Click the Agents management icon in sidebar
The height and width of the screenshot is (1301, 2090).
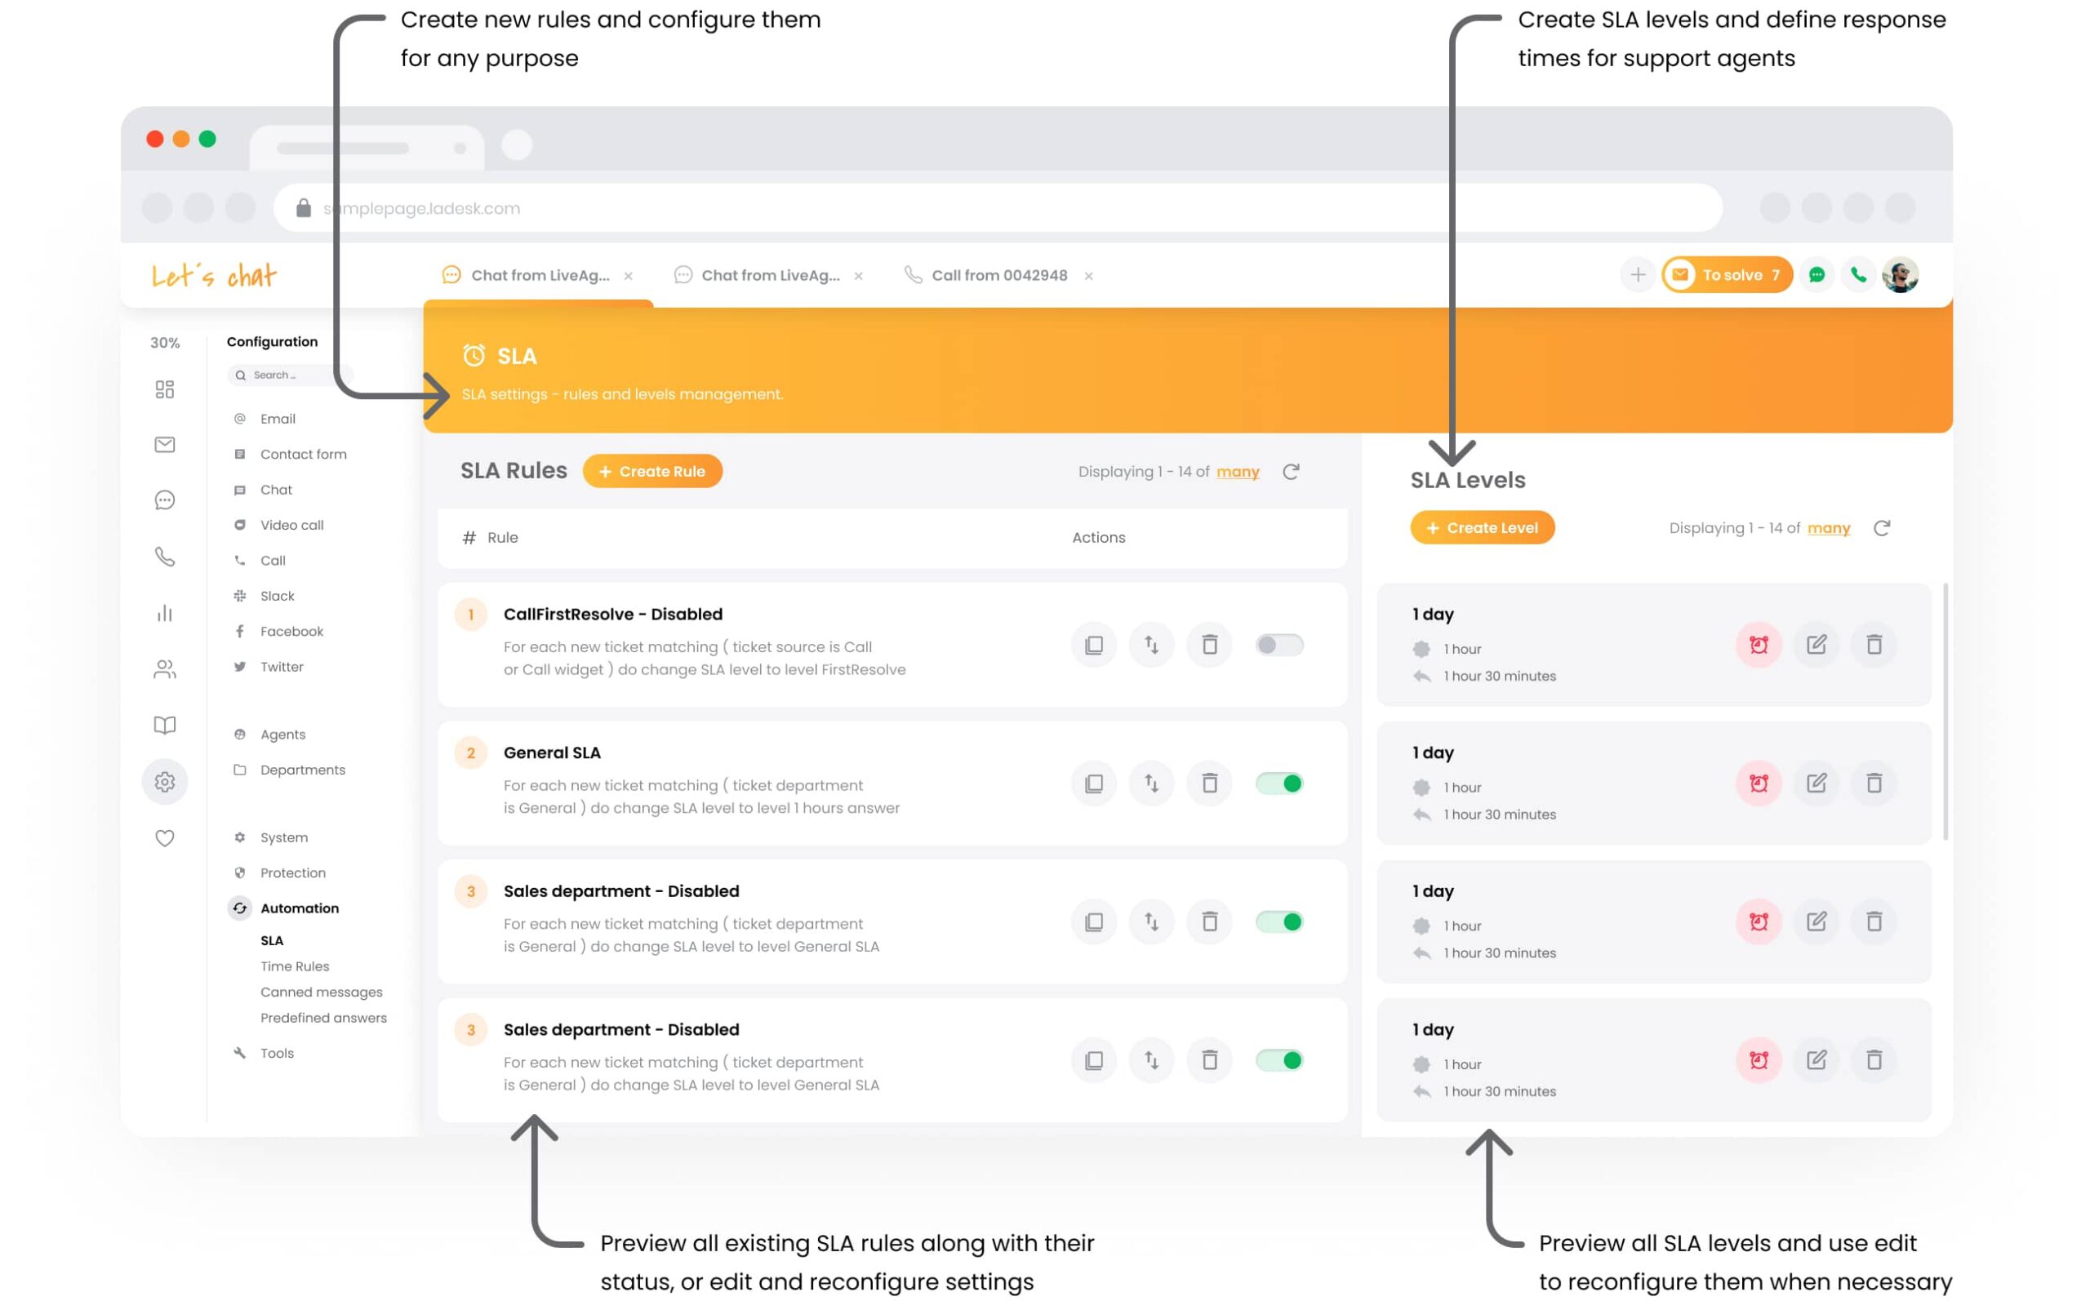tap(163, 667)
